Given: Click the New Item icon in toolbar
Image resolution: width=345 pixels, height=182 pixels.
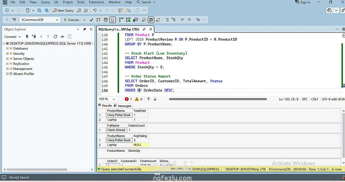Looking at the screenshot, I should 27,10.
